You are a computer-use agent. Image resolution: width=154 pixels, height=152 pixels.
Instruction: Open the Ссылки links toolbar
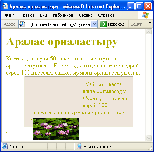pyautogui.click(x=137, y=24)
